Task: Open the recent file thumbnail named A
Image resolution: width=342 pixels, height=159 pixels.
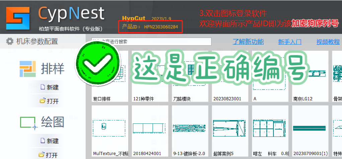Action: (x=270, y=76)
